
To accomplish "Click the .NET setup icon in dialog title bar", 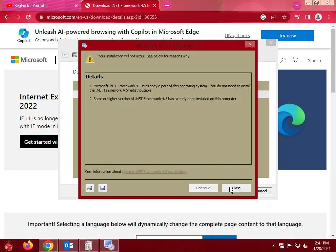I will click(84, 45).
